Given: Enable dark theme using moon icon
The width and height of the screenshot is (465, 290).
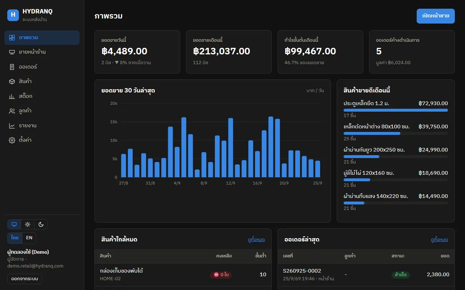Looking at the screenshot, I should 41,224.
